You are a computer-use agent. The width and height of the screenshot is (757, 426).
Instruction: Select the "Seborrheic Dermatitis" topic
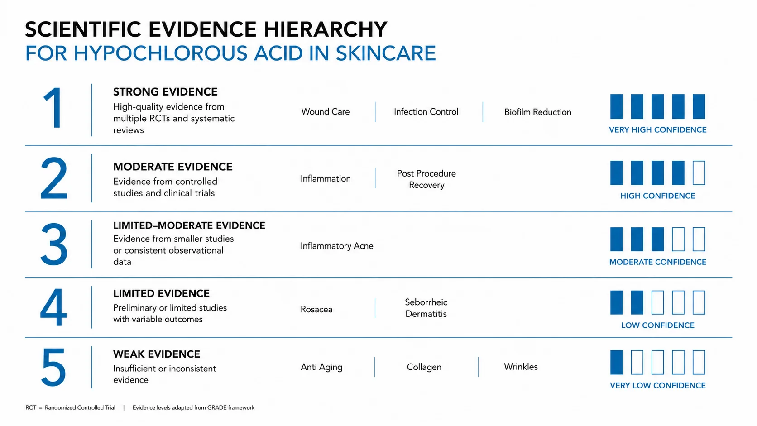(426, 308)
